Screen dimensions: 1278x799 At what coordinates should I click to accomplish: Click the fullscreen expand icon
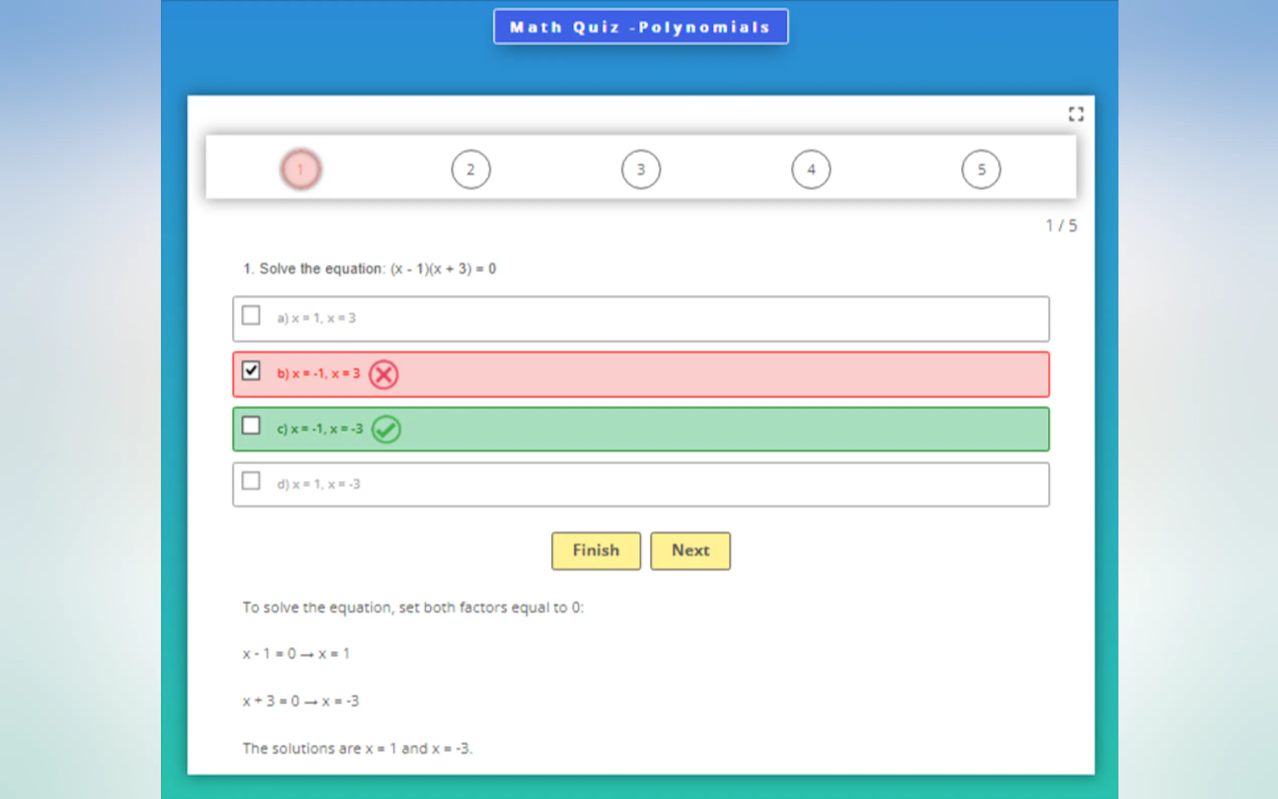pyautogui.click(x=1075, y=114)
